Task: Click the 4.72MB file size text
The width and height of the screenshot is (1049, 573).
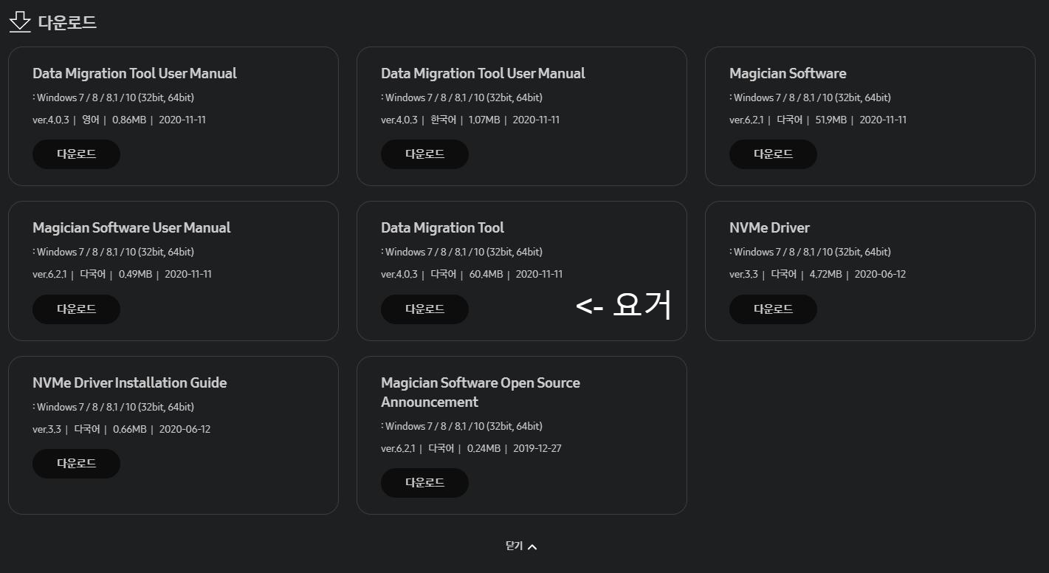Action: pyautogui.click(x=825, y=274)
